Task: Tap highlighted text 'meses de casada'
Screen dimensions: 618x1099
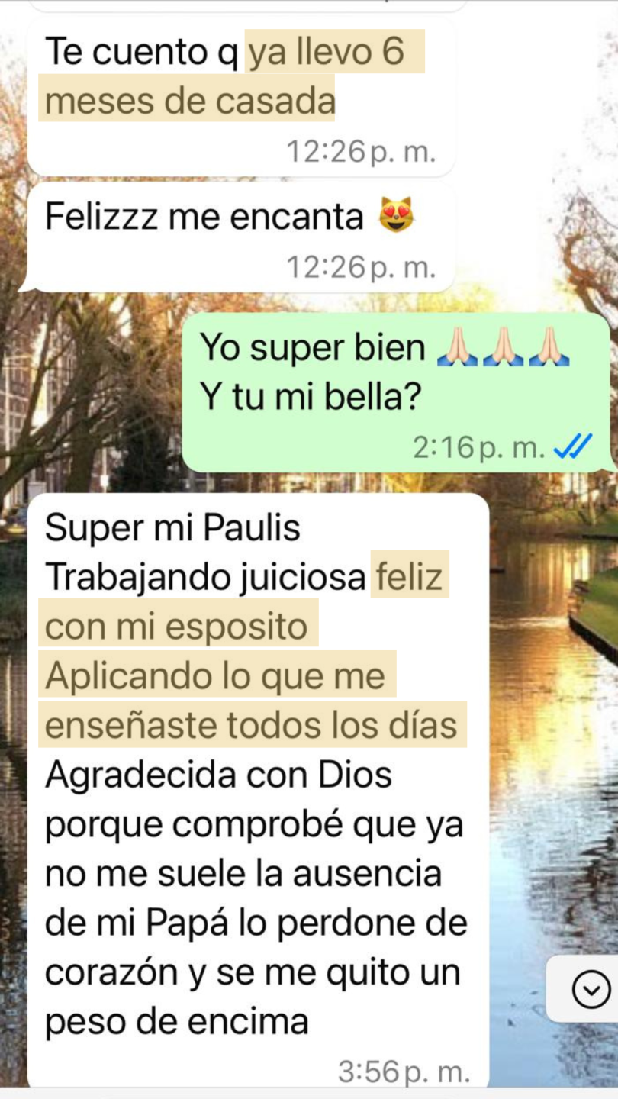Action: pyautogui.click(x=190, y=102)
